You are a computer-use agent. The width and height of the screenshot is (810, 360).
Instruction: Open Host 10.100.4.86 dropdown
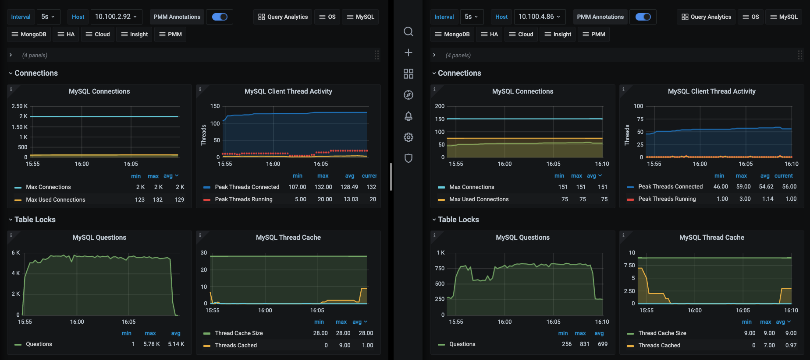[x=540, y=17]
